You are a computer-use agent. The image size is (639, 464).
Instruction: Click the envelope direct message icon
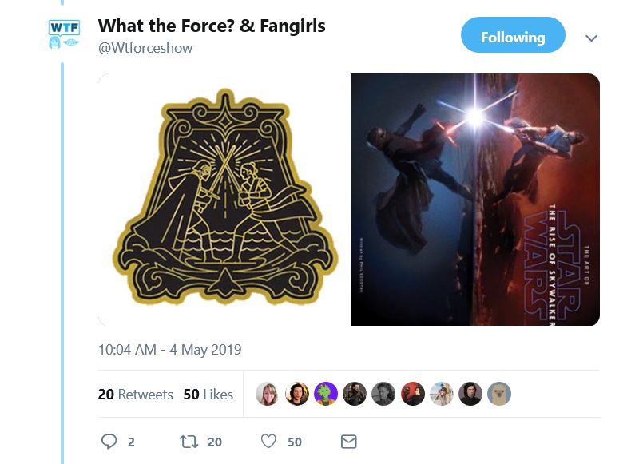click(x=349, y=442)
